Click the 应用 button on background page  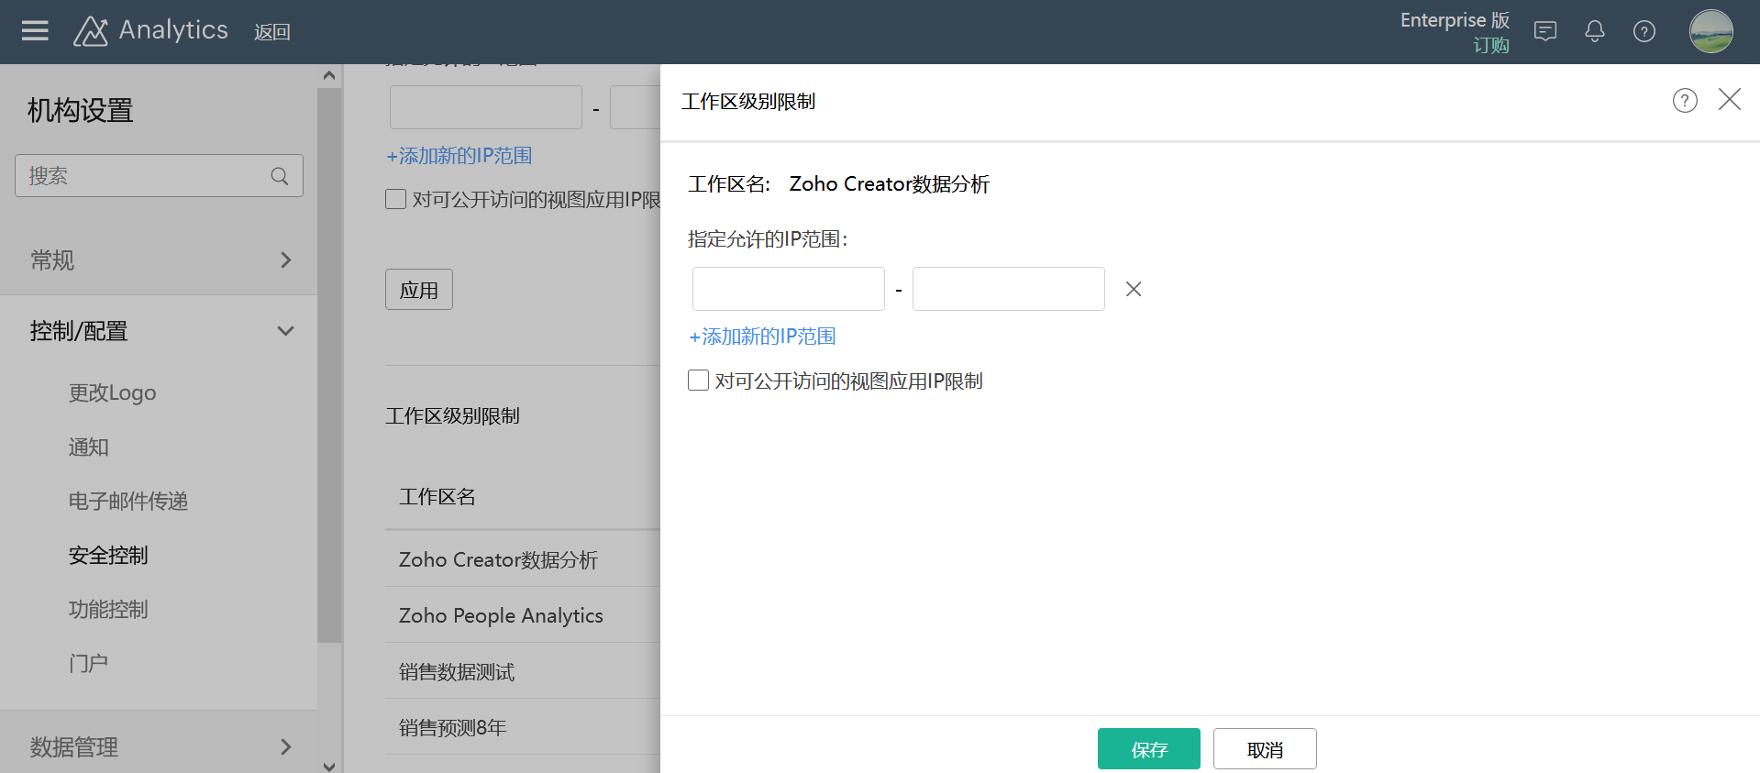[419, 290]
